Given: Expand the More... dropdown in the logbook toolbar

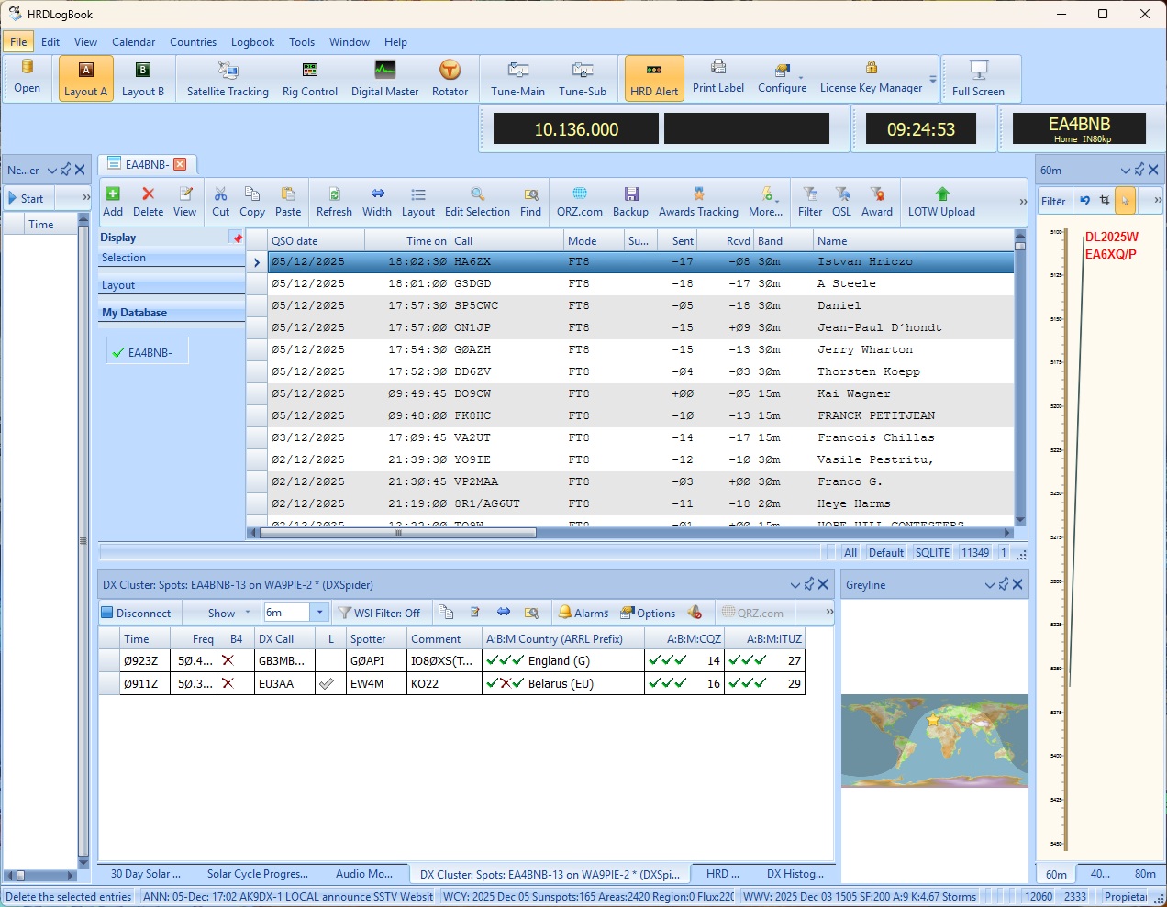Looking at the screenshot, I should [x=766, y=202].
